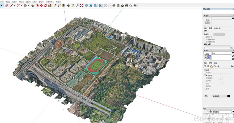Screen dimensions: 234x123
Task: Choose the Move tool with red arrows
Action: 41,6
